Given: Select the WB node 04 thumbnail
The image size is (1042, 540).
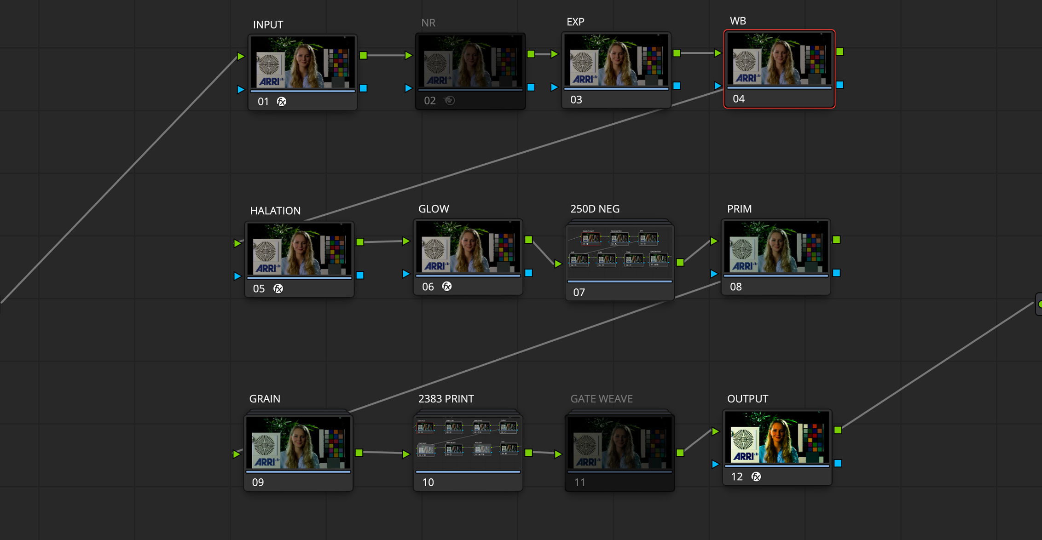Looking at the screenshot, I should tap(779, 59).
